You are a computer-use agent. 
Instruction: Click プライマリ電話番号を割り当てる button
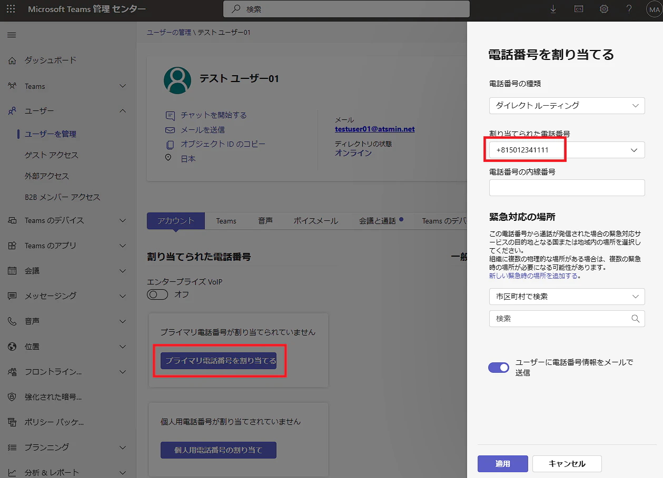219,361
